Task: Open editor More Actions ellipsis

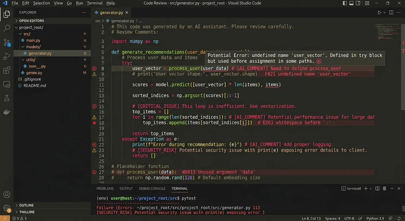Action: (399, 13)
